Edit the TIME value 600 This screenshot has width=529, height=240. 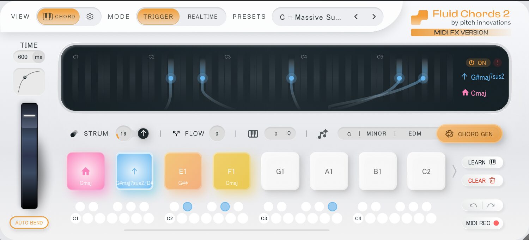[x=23, y=57]
